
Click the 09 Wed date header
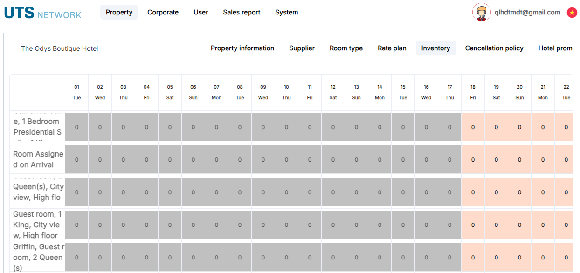point(263,92)
